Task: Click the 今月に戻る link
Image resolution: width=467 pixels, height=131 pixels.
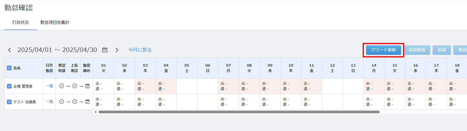Action: pos(140,50)
